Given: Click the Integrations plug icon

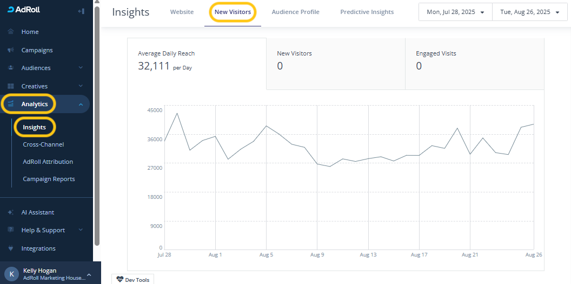Looking at the screenshot, I should coord(11,248).
